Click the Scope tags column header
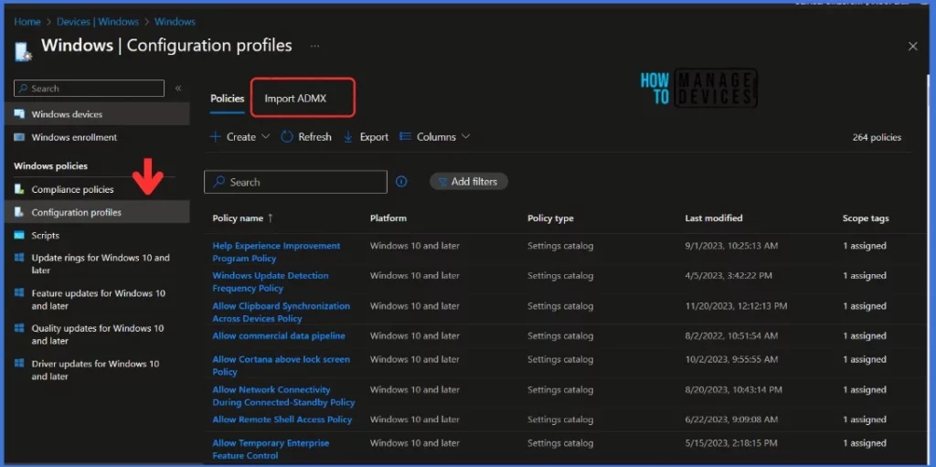Viewport: 936px width, 467px height. pos(866,218)
